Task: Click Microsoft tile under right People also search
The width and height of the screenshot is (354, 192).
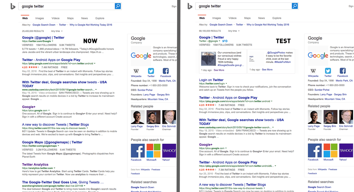Action: [330, 150]
